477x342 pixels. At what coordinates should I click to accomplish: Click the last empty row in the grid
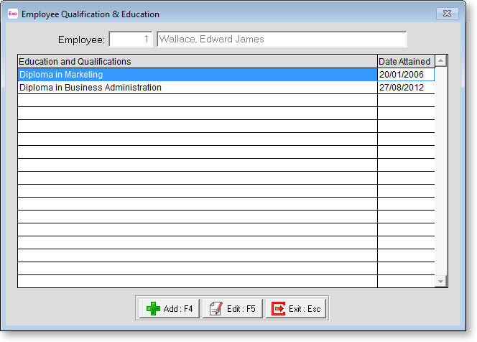(x=197, y=281)
